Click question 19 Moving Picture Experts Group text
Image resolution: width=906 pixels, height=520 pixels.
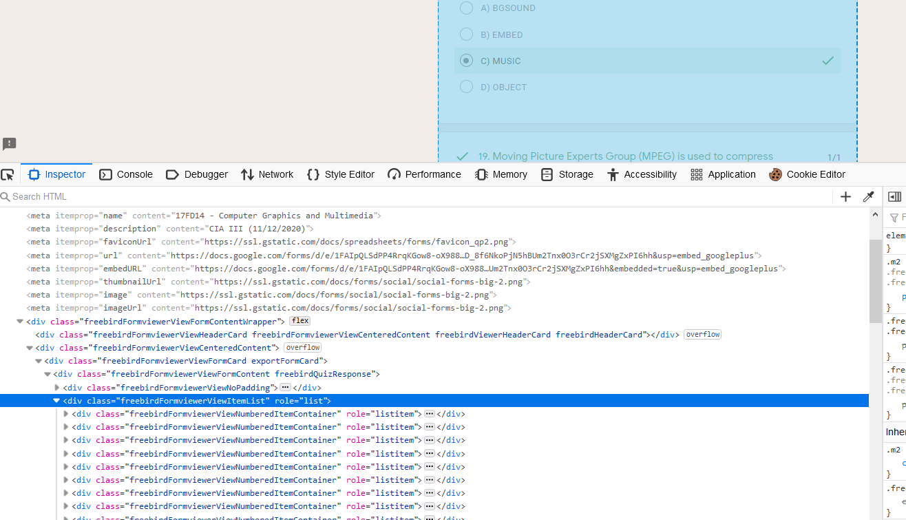coord(626,156)
